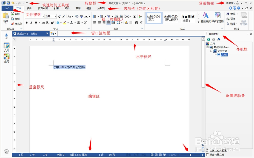Select 正文 style in gallery

click(x=154, y=18)
